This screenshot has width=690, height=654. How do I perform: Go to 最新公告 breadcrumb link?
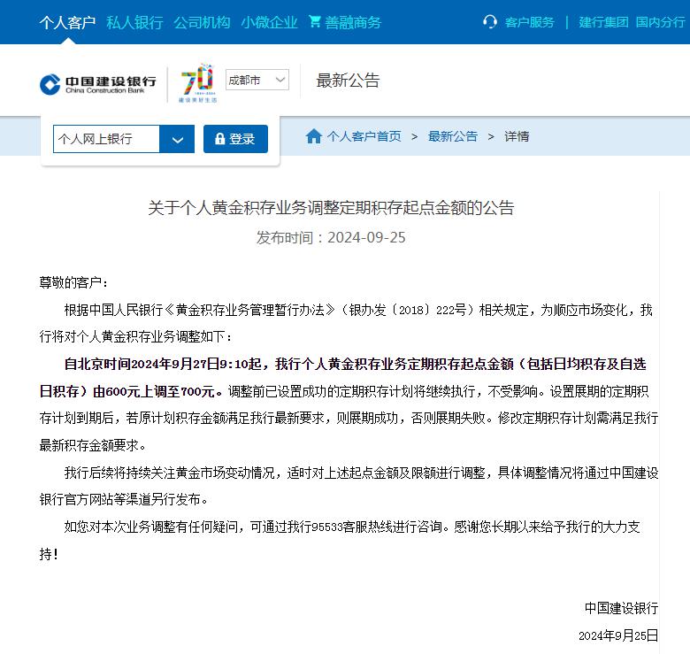pos(453,136)
